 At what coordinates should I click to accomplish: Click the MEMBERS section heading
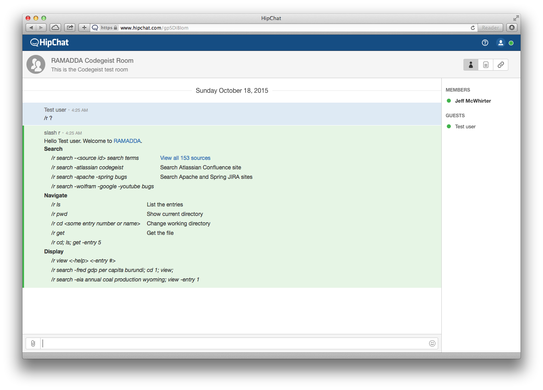[x=458, y=90]
